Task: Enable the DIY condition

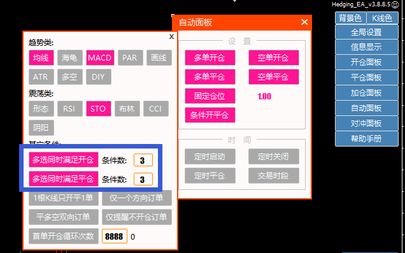Action: click(x=99, y=76)
